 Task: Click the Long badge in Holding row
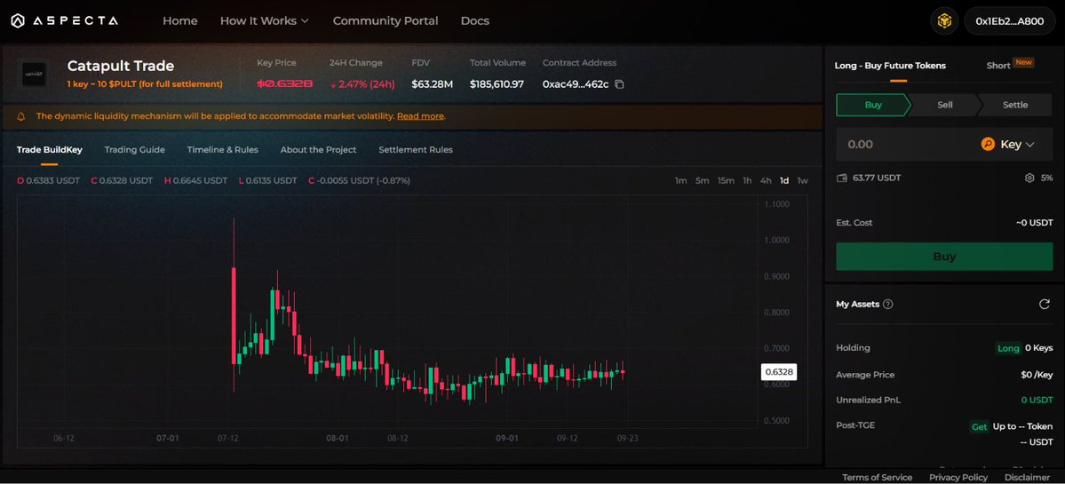1009,348
